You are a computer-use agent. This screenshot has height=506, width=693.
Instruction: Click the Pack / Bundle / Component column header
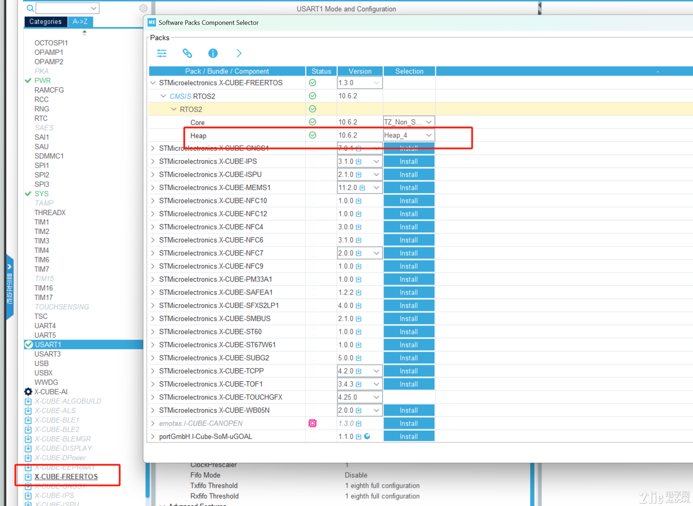coord(227,71)
